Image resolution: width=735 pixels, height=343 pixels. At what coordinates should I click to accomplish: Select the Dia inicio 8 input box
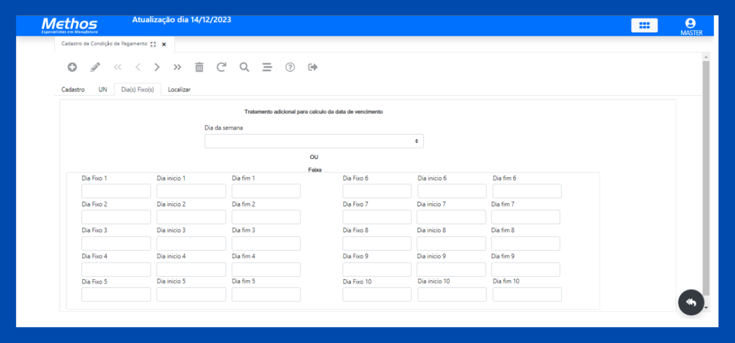tap(451, 244)
